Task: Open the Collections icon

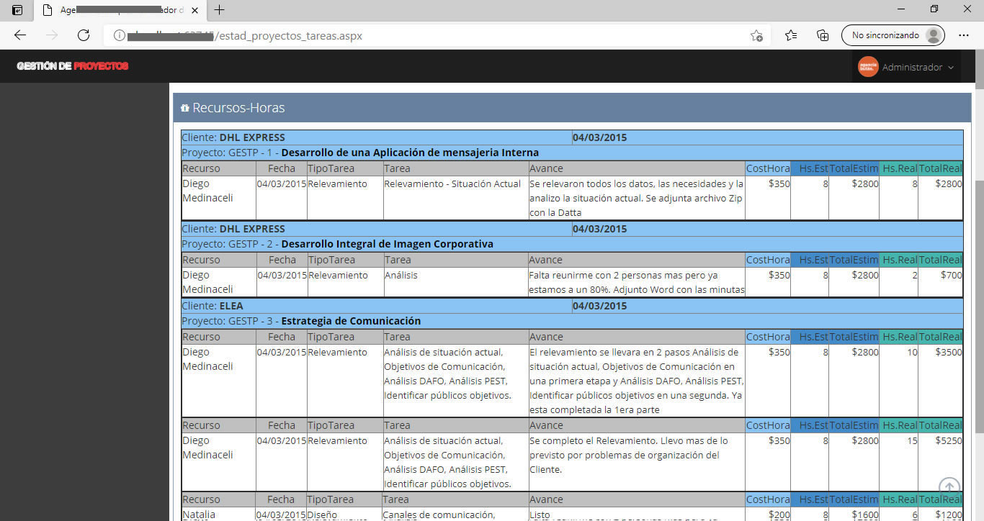Action: pyautogui.click(x=823, y=35)
